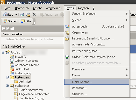Click the Outlook title bar app icon
This screenshot has width=136, height=100.
click(x=2, y=2)
